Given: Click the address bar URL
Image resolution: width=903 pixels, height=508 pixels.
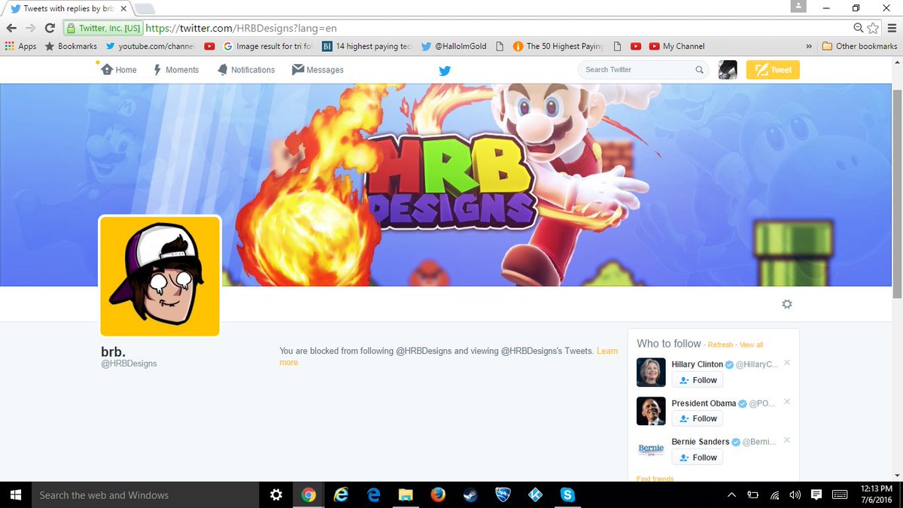Looking at the screenshot, I should (x=241, y=28).
